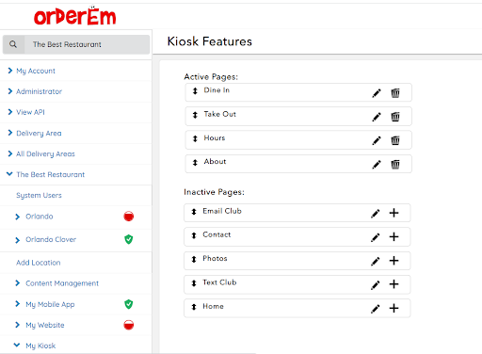Screen dimensions: 482x354
Task: Click red status indicator beside My Website
Action: point(129,325)
